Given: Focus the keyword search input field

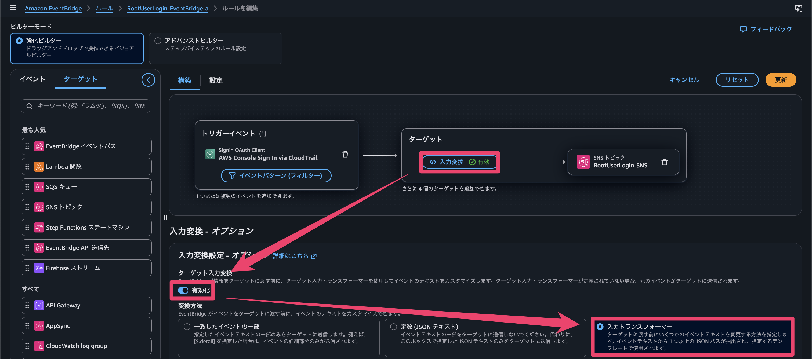Looking at the screenshot, I should pyautogui.click(x=85, y=106).
